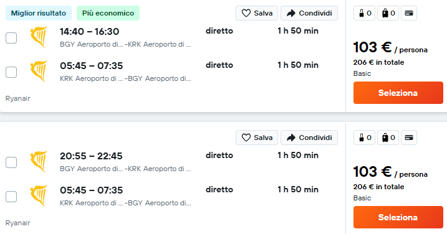447x234 pixels.
Task: Click share arrow icon in second flight card
Action: (291, 138)
